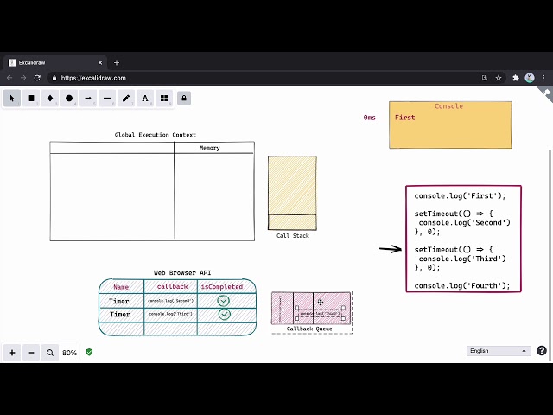Click the console.log('Second') callback cell
This screenshot has height=415, width=553.
171,301
